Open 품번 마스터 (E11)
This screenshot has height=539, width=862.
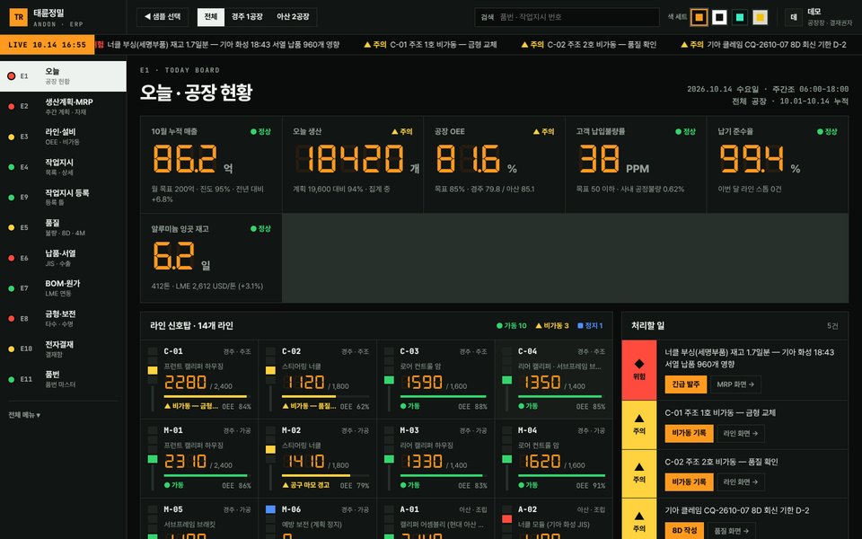[x=63, y=379]
